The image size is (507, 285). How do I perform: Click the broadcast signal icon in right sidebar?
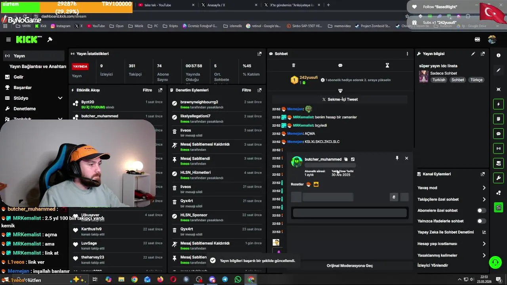499,148
